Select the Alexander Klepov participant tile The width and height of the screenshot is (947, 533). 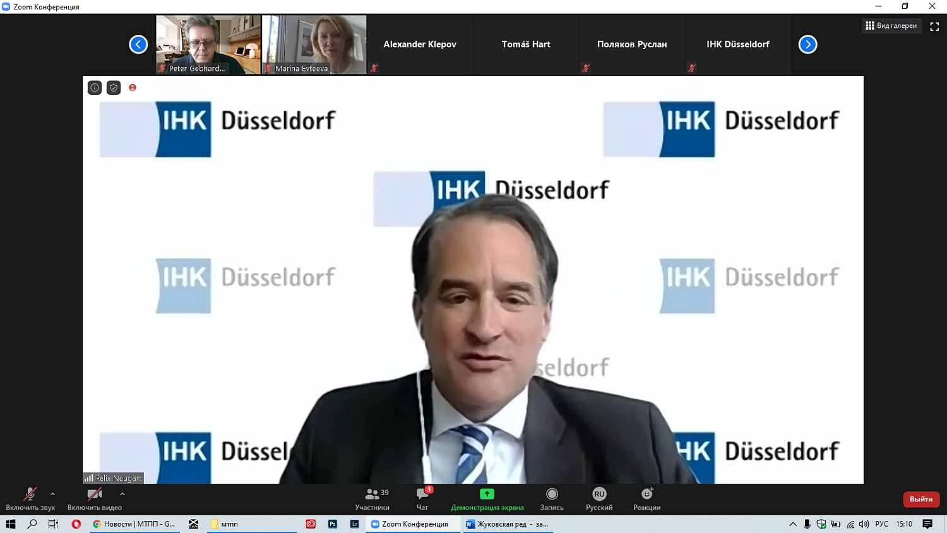click(x=420, y=44)
